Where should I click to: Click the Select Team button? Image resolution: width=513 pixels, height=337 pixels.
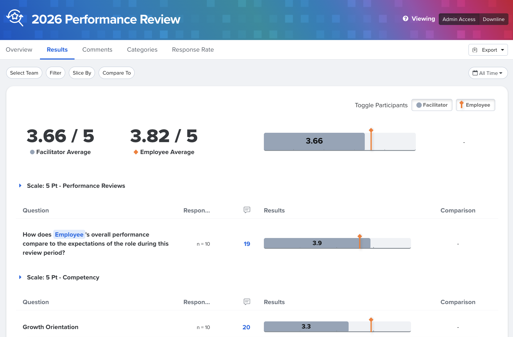(24, 73)
